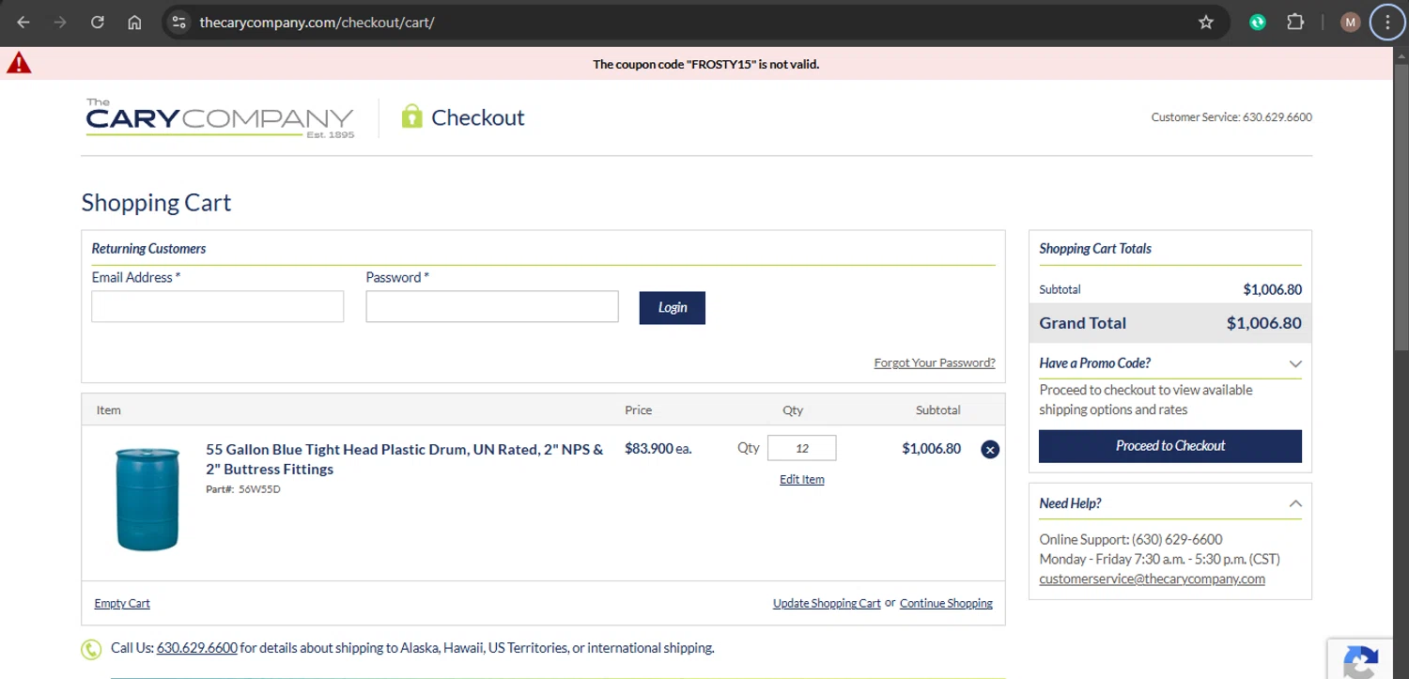Open the browser extensions puzzle icon
The width and height of the screenshot is (1409, 679).
tap(1295, 23)
